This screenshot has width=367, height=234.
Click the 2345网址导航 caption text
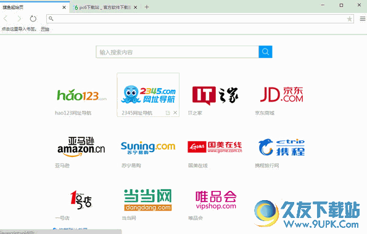137,113
